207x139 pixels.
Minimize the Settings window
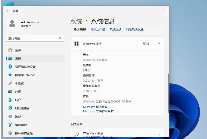145,9
